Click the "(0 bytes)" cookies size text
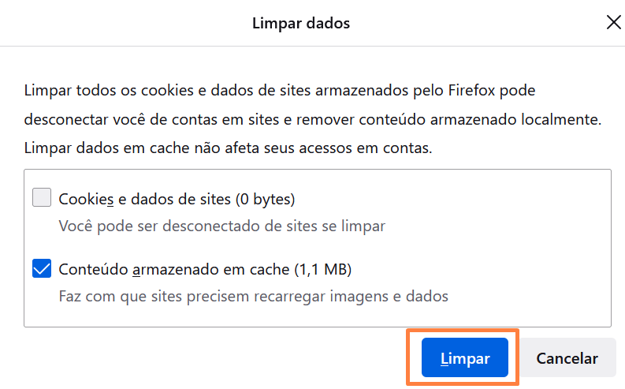Screen dimensions: 625x389 (x=265, y=199)
